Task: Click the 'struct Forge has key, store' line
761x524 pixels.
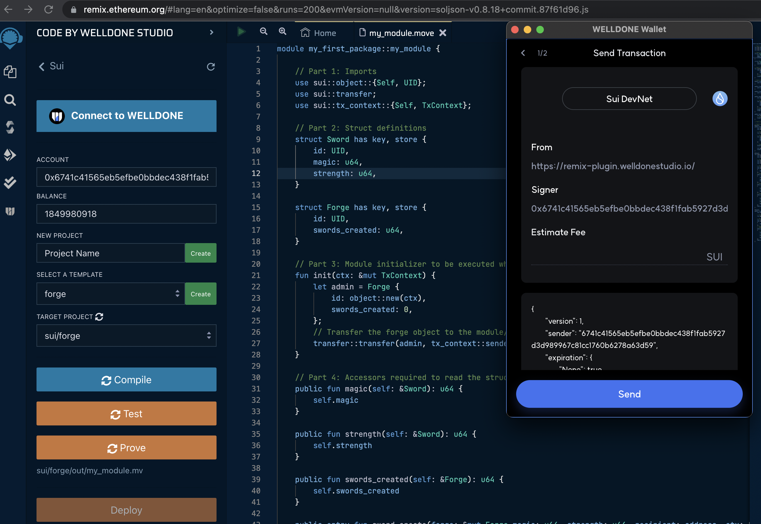Action: 361,208
